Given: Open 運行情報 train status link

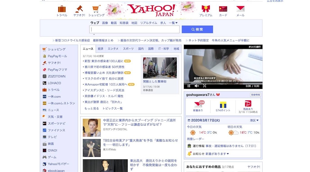Looking at the screenshot, I should pyautogui.click(x=199, y=146).
